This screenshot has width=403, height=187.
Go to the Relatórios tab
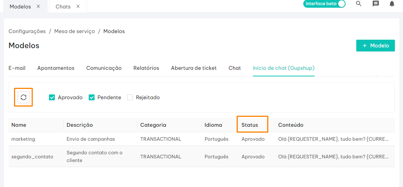click(146, 68)
